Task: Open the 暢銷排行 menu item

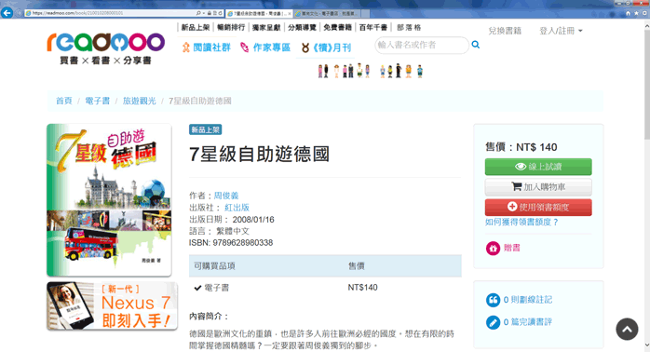Action: pos(231,27)
